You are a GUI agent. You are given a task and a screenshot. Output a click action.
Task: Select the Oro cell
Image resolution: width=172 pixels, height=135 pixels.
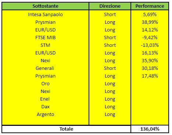[45, 84]
